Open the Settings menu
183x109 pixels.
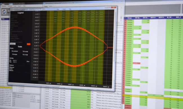pyautogui.click(x=10, y=6)
